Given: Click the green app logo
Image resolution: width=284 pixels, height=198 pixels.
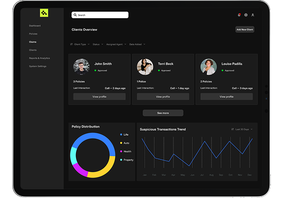Looking at the screenshot, I should point(44,13).
